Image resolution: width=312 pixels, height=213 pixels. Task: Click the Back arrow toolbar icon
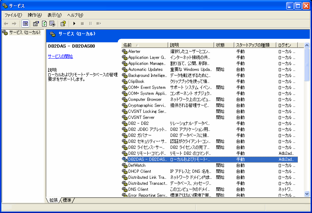(x=6, y=24)
